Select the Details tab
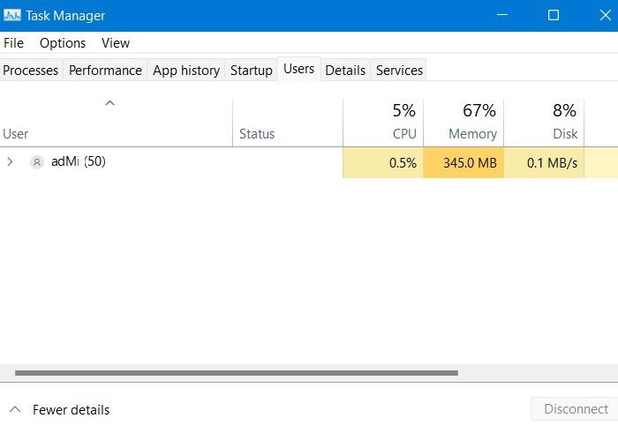618x433 pixels. point(345,71)
